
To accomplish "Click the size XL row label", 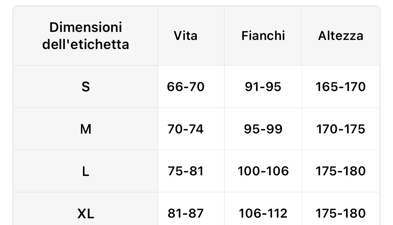I will (85, 214).
